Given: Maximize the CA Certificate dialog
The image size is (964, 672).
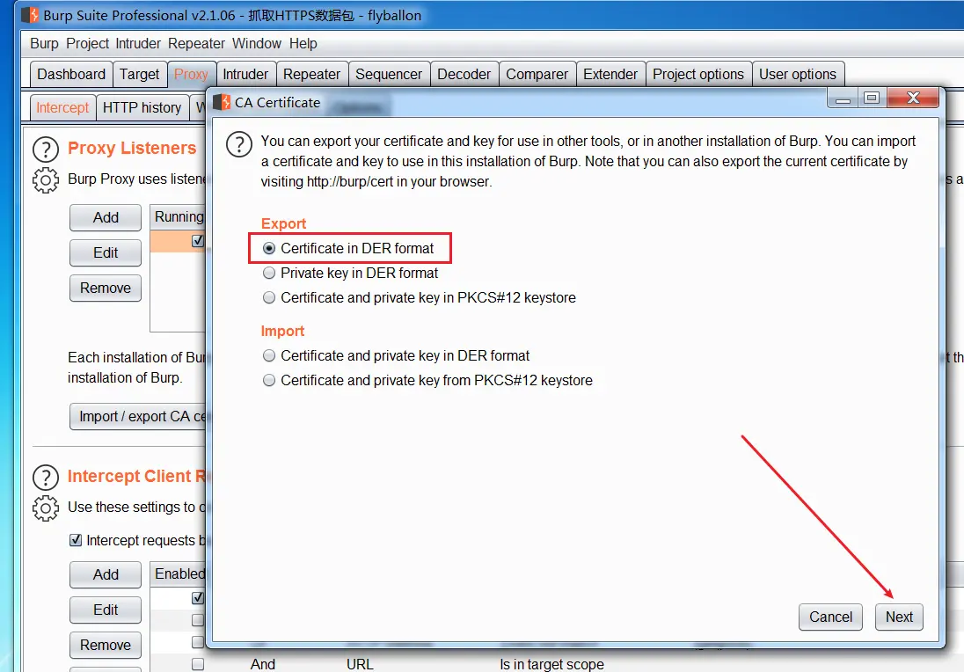Looking at the screenshot, I should pos(872,98).
